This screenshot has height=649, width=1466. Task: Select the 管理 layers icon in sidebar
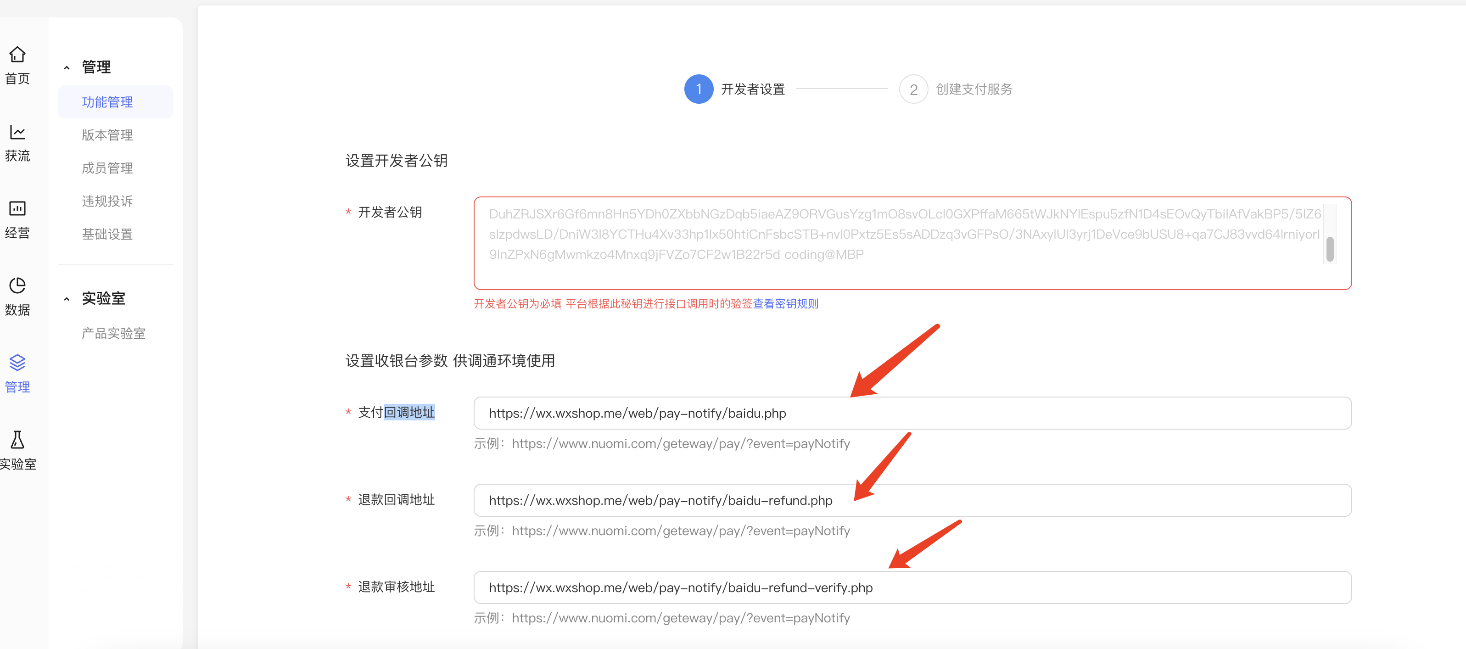(x=17, y=363)
